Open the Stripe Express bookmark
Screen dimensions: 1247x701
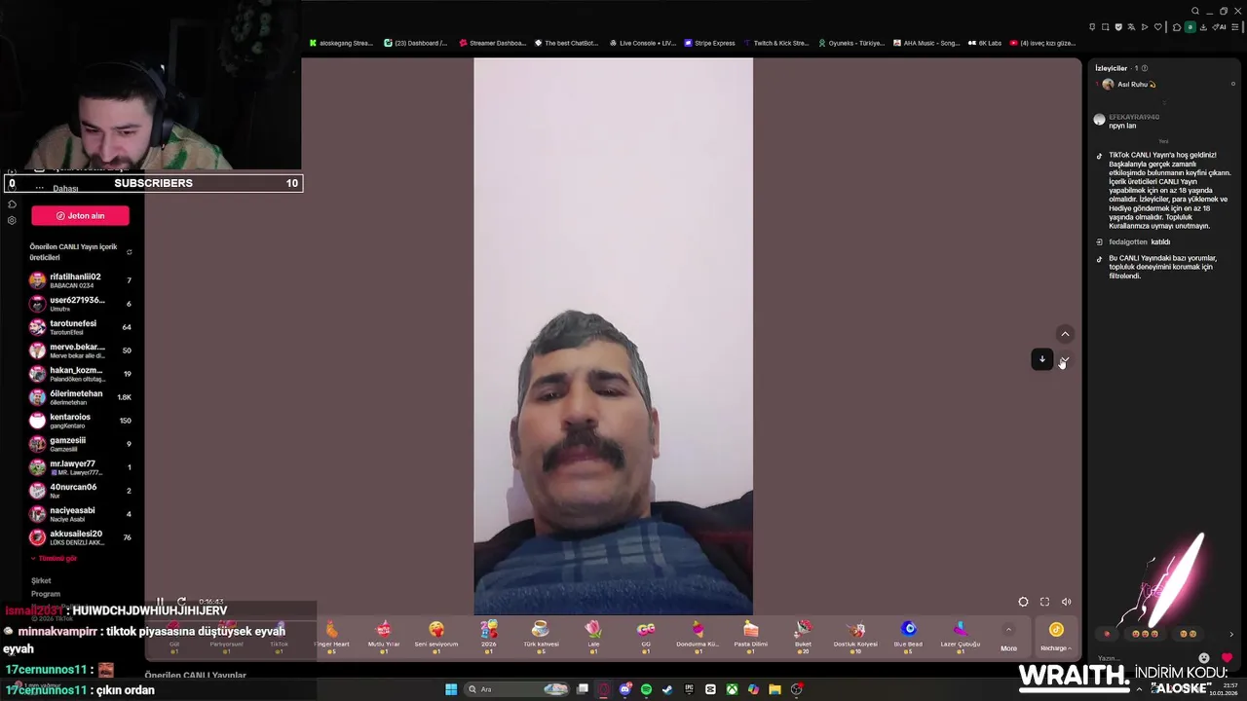click(709, 43)
